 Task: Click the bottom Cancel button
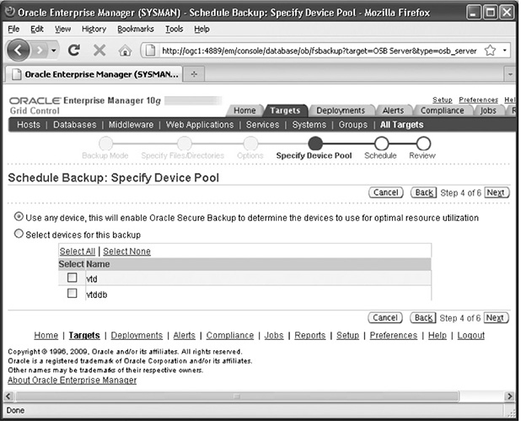point(385,318)
